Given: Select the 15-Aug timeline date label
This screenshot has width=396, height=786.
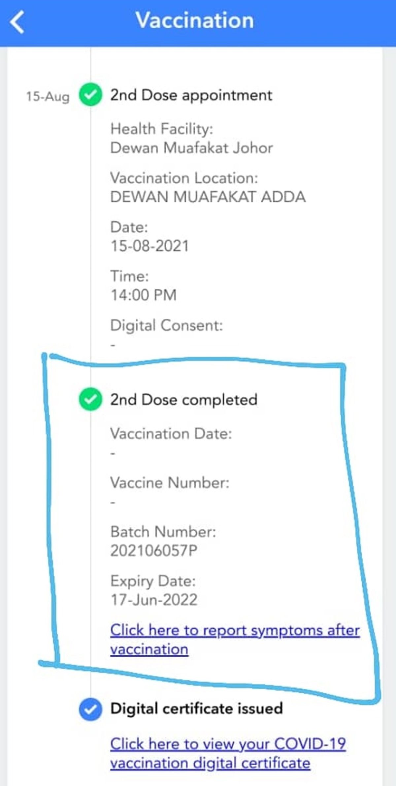Looking at the screenshot, I should point(48,97).
